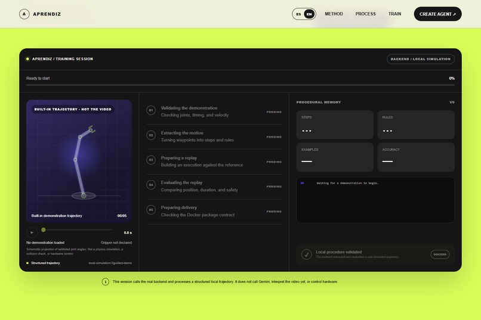Click the Steps memory card
Image resolution: width=481 pixels, height=320 pixels.
coord(335,125)
